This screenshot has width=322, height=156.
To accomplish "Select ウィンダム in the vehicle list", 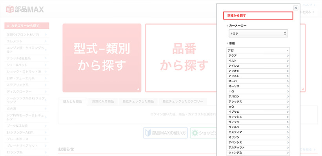I will click(258, 152).
